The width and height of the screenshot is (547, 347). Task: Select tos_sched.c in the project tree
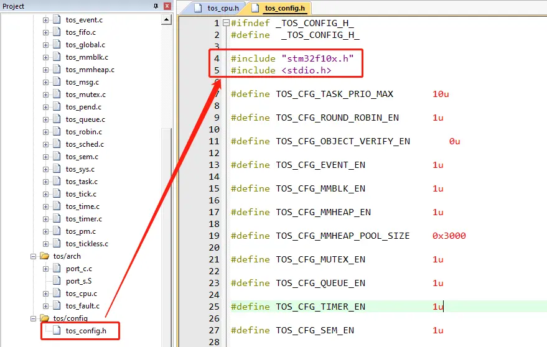pyautogui.click(x=85, y=144)
